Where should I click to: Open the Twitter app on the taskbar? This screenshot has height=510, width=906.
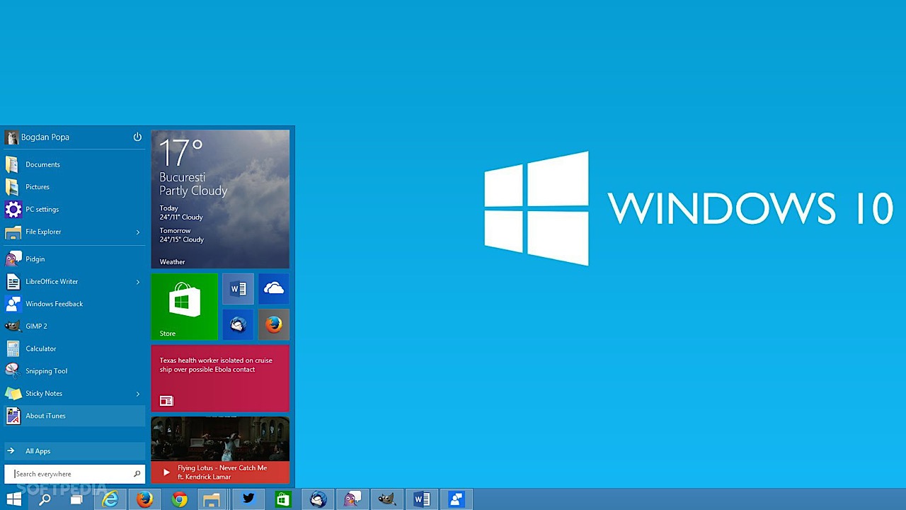tap(248, 499)
